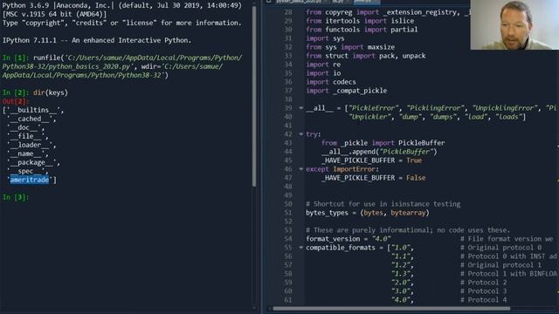559x314 pixels.
Task: Click 'PickleBuffer' import name on line 43
Action: point(421,143)
